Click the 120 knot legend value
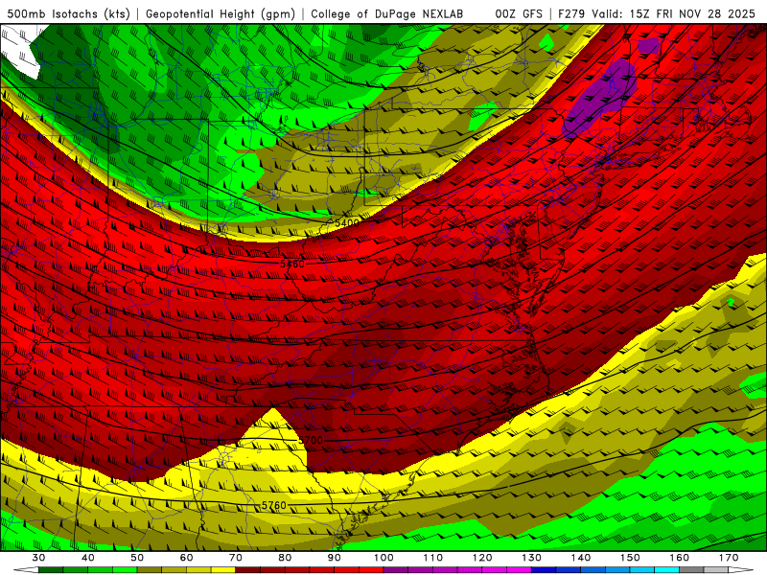The height and width of the screenshot is (575, 767). 482,558
